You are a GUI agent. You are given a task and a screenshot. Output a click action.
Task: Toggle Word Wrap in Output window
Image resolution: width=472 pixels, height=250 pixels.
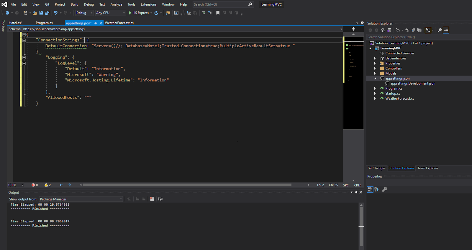pyautogui.click(x=160, y=199)
